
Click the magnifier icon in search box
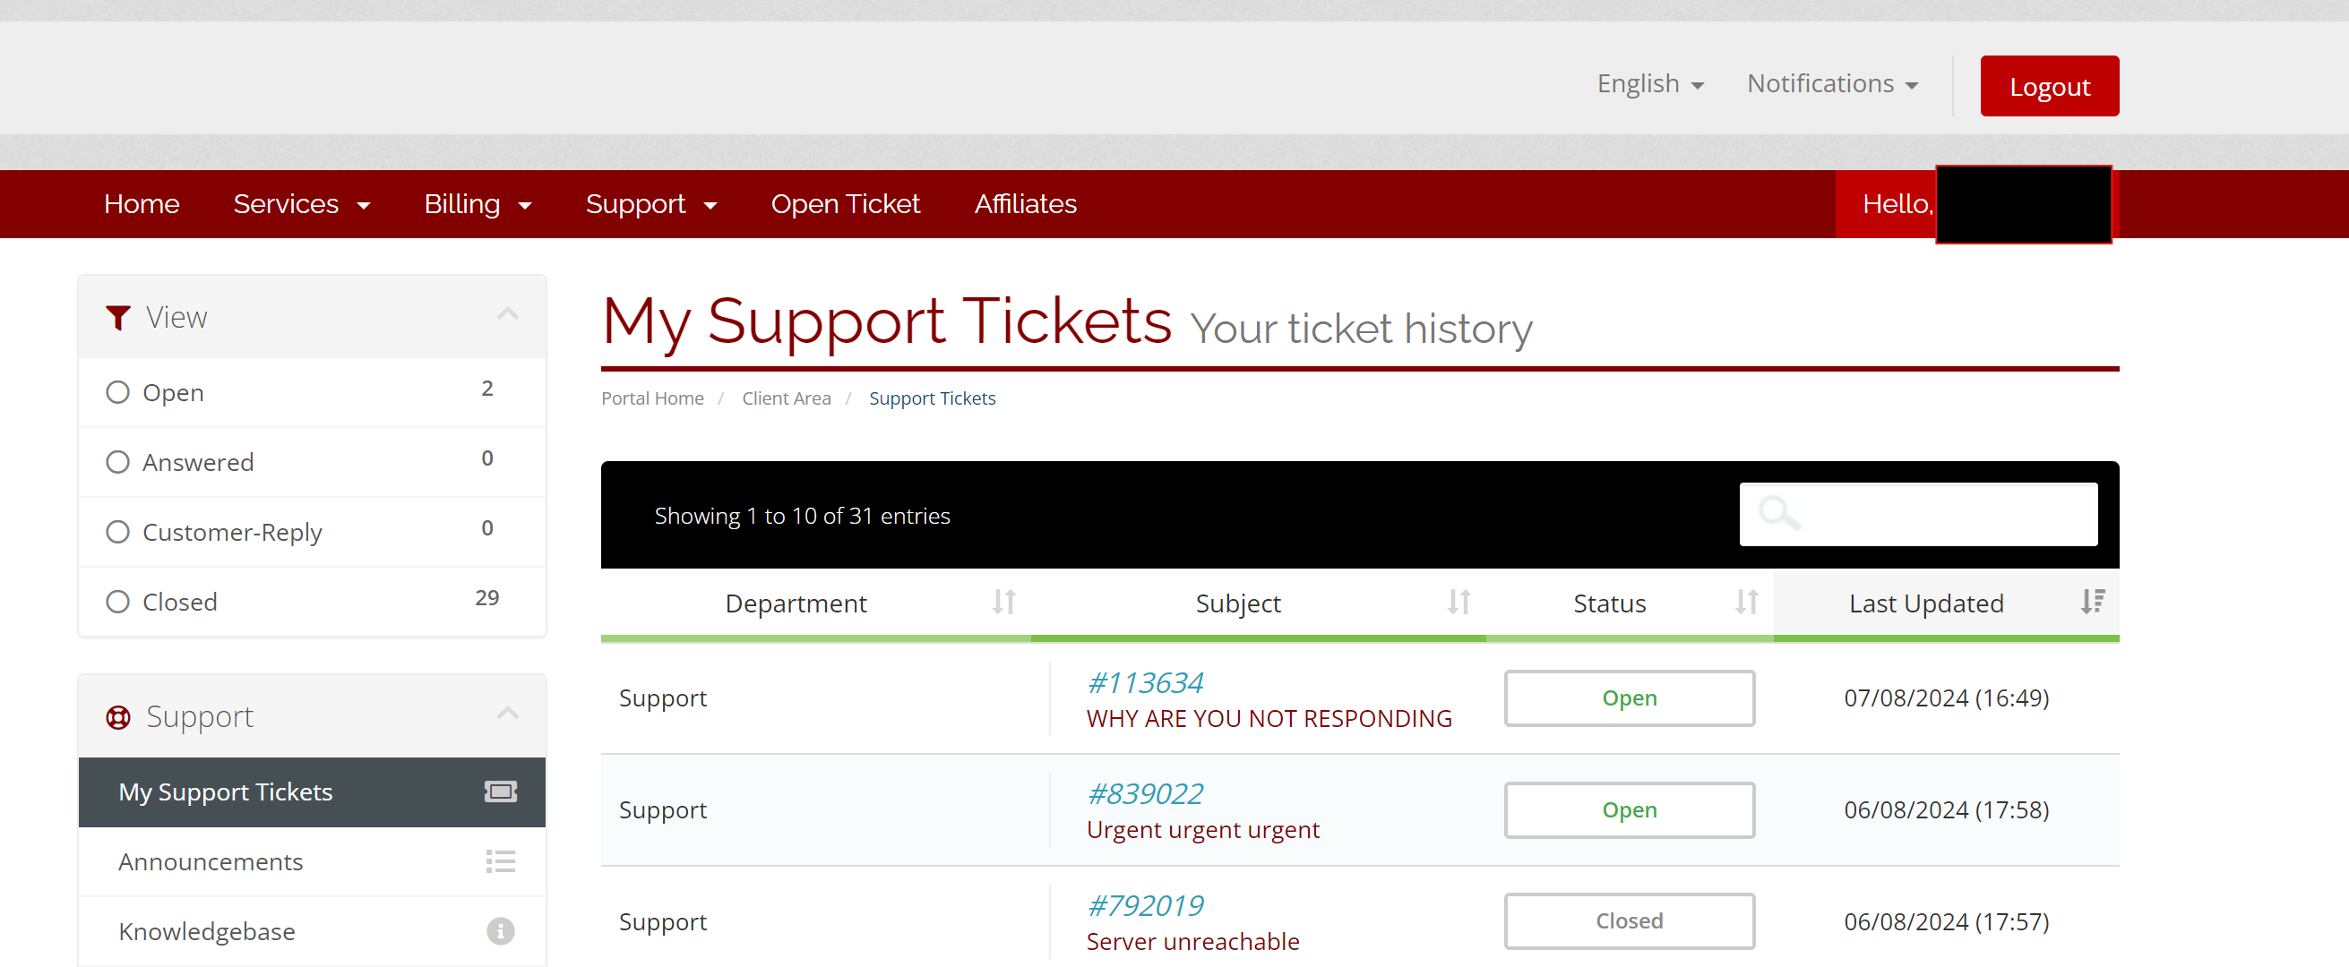click(x=1779, y=513)
